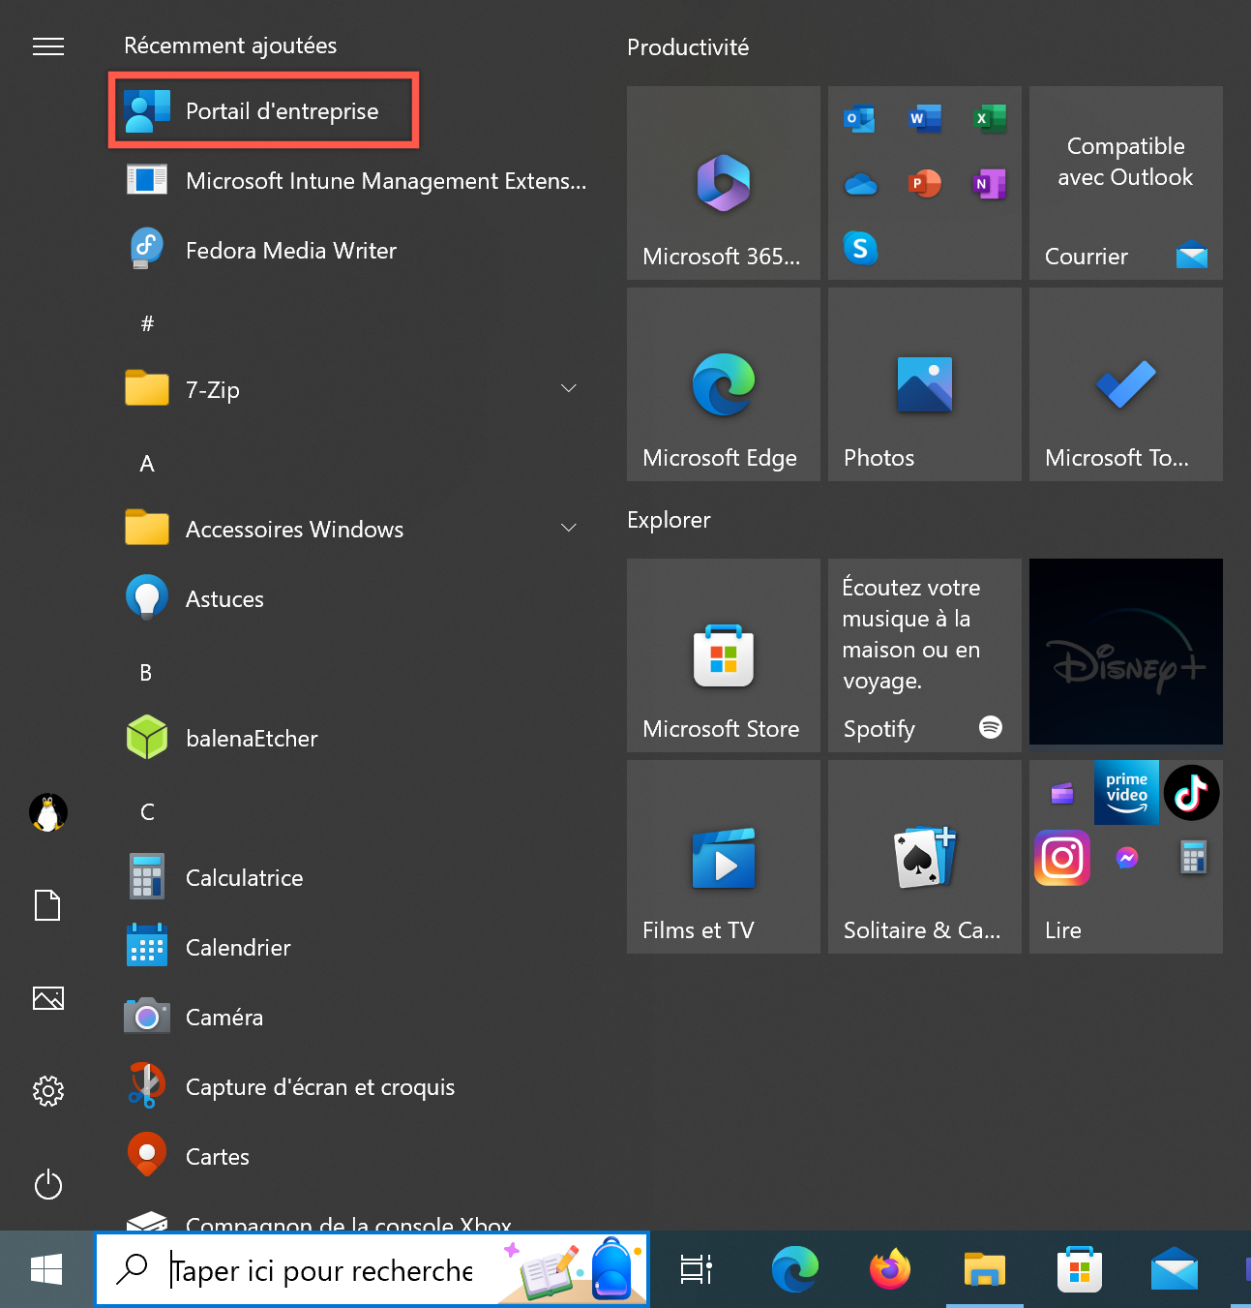
Task: Jump to letter B section header
Action: coord(146,673)
